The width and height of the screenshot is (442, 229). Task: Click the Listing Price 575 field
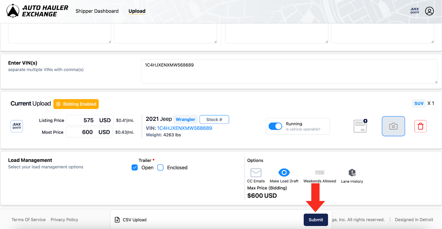90,120
